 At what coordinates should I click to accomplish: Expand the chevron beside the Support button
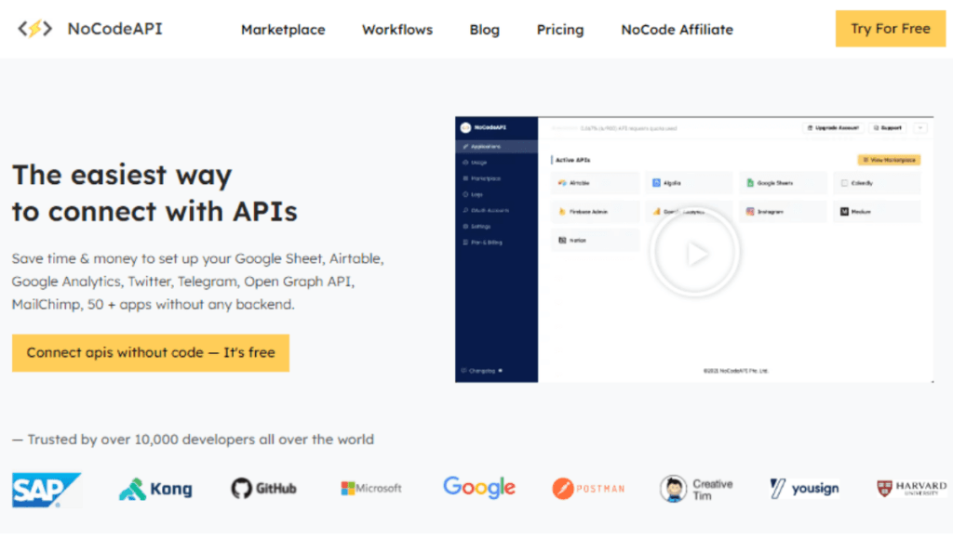pos(920,128)
